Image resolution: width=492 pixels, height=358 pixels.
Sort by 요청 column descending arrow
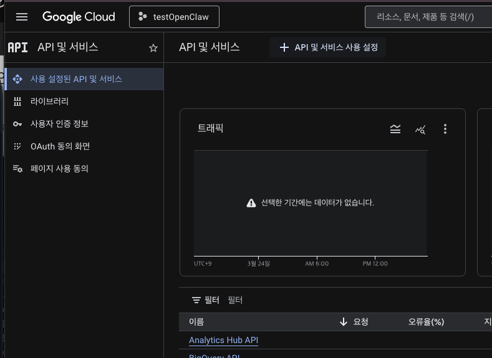344,322
